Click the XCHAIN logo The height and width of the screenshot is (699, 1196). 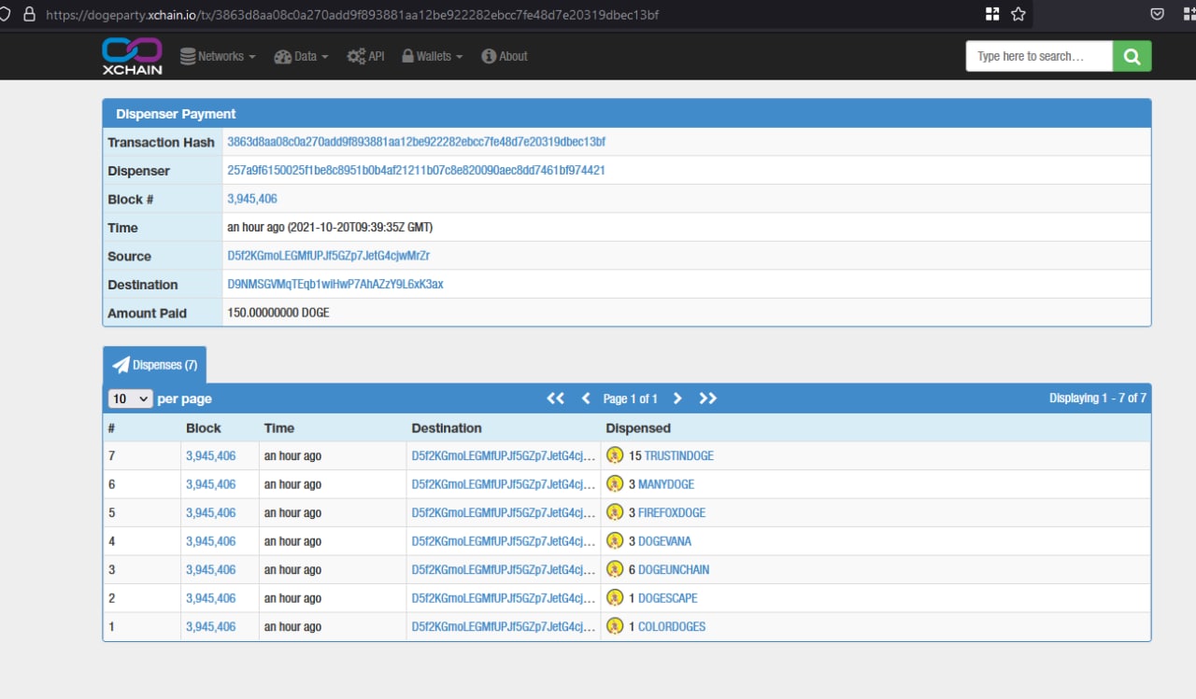click(132, 56)
